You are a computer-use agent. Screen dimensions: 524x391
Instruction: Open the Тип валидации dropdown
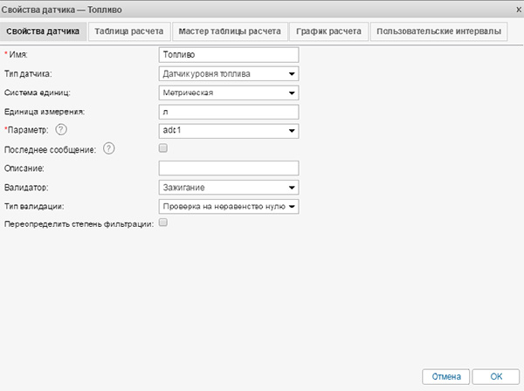[229, 206]
